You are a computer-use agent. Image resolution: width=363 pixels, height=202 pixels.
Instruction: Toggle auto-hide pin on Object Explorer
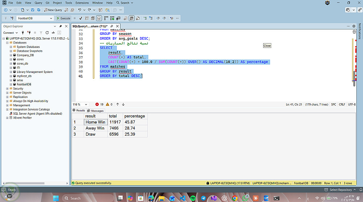[x=61, y=26]
